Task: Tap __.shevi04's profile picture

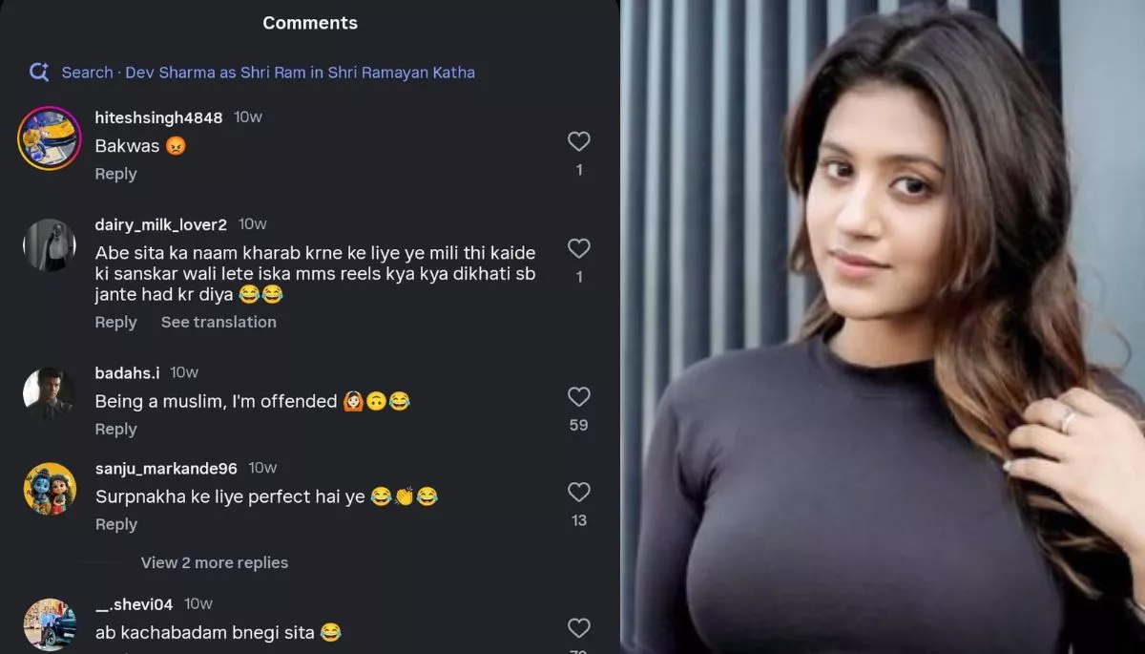Action: coord(49,624)
